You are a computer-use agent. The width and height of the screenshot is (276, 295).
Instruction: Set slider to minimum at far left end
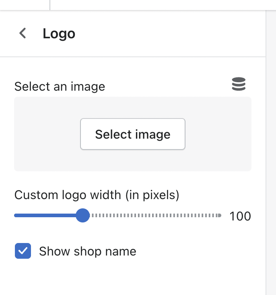pos(15,216)
